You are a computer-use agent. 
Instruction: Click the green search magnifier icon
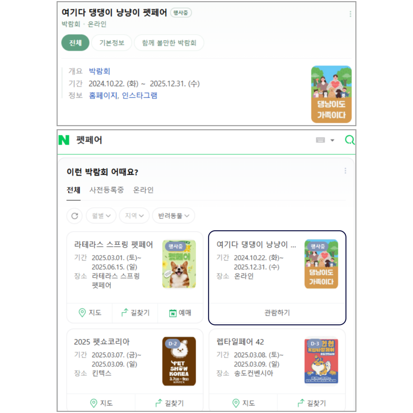pyautogui.click(x=350, y=140)
